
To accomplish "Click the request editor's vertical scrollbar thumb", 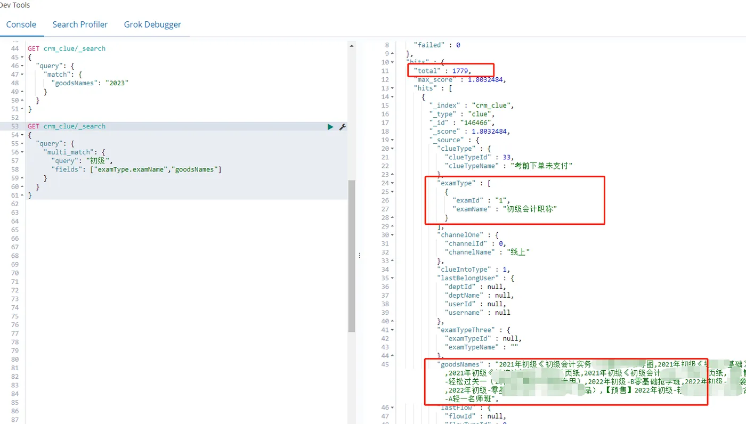I will [352, 256].
